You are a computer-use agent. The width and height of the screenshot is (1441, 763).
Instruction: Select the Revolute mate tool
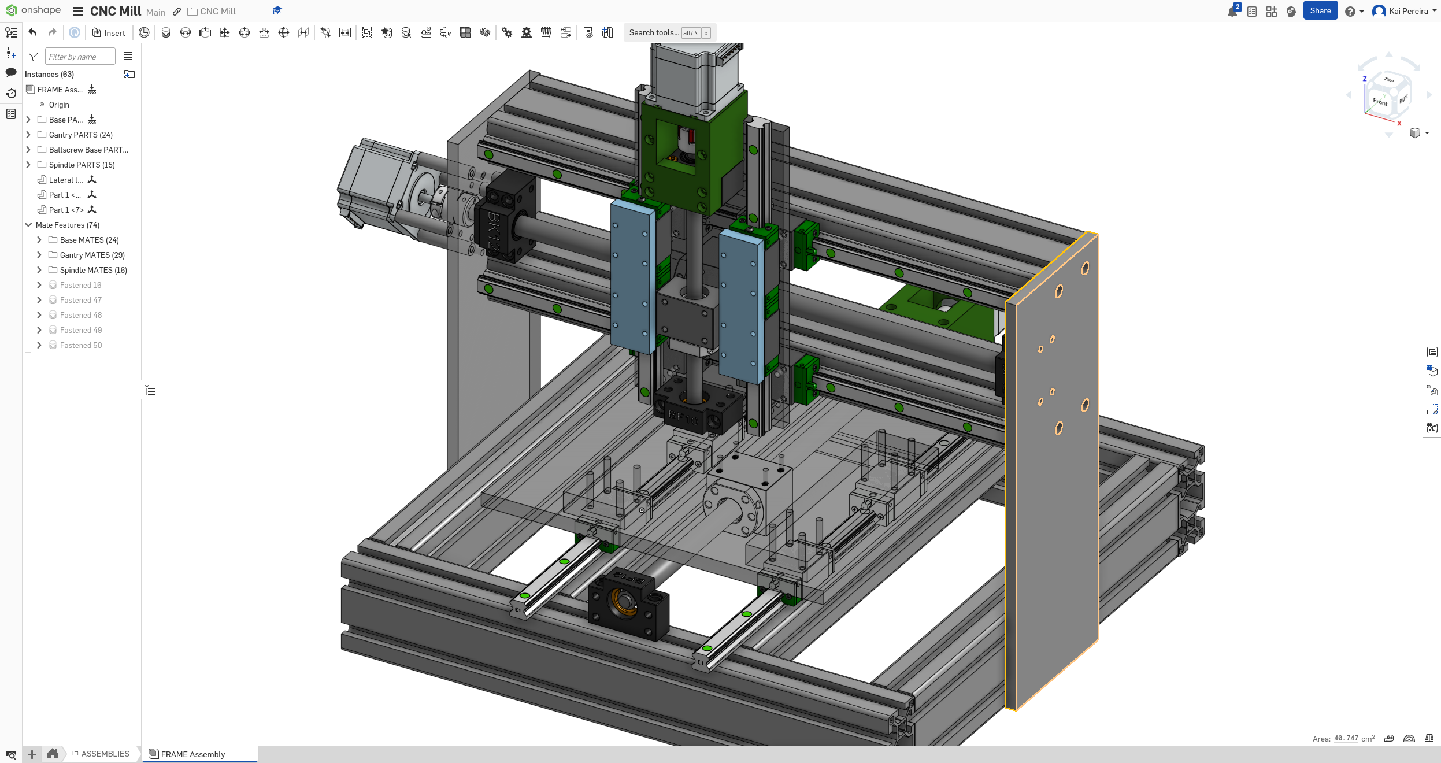(x=186, y=32)
